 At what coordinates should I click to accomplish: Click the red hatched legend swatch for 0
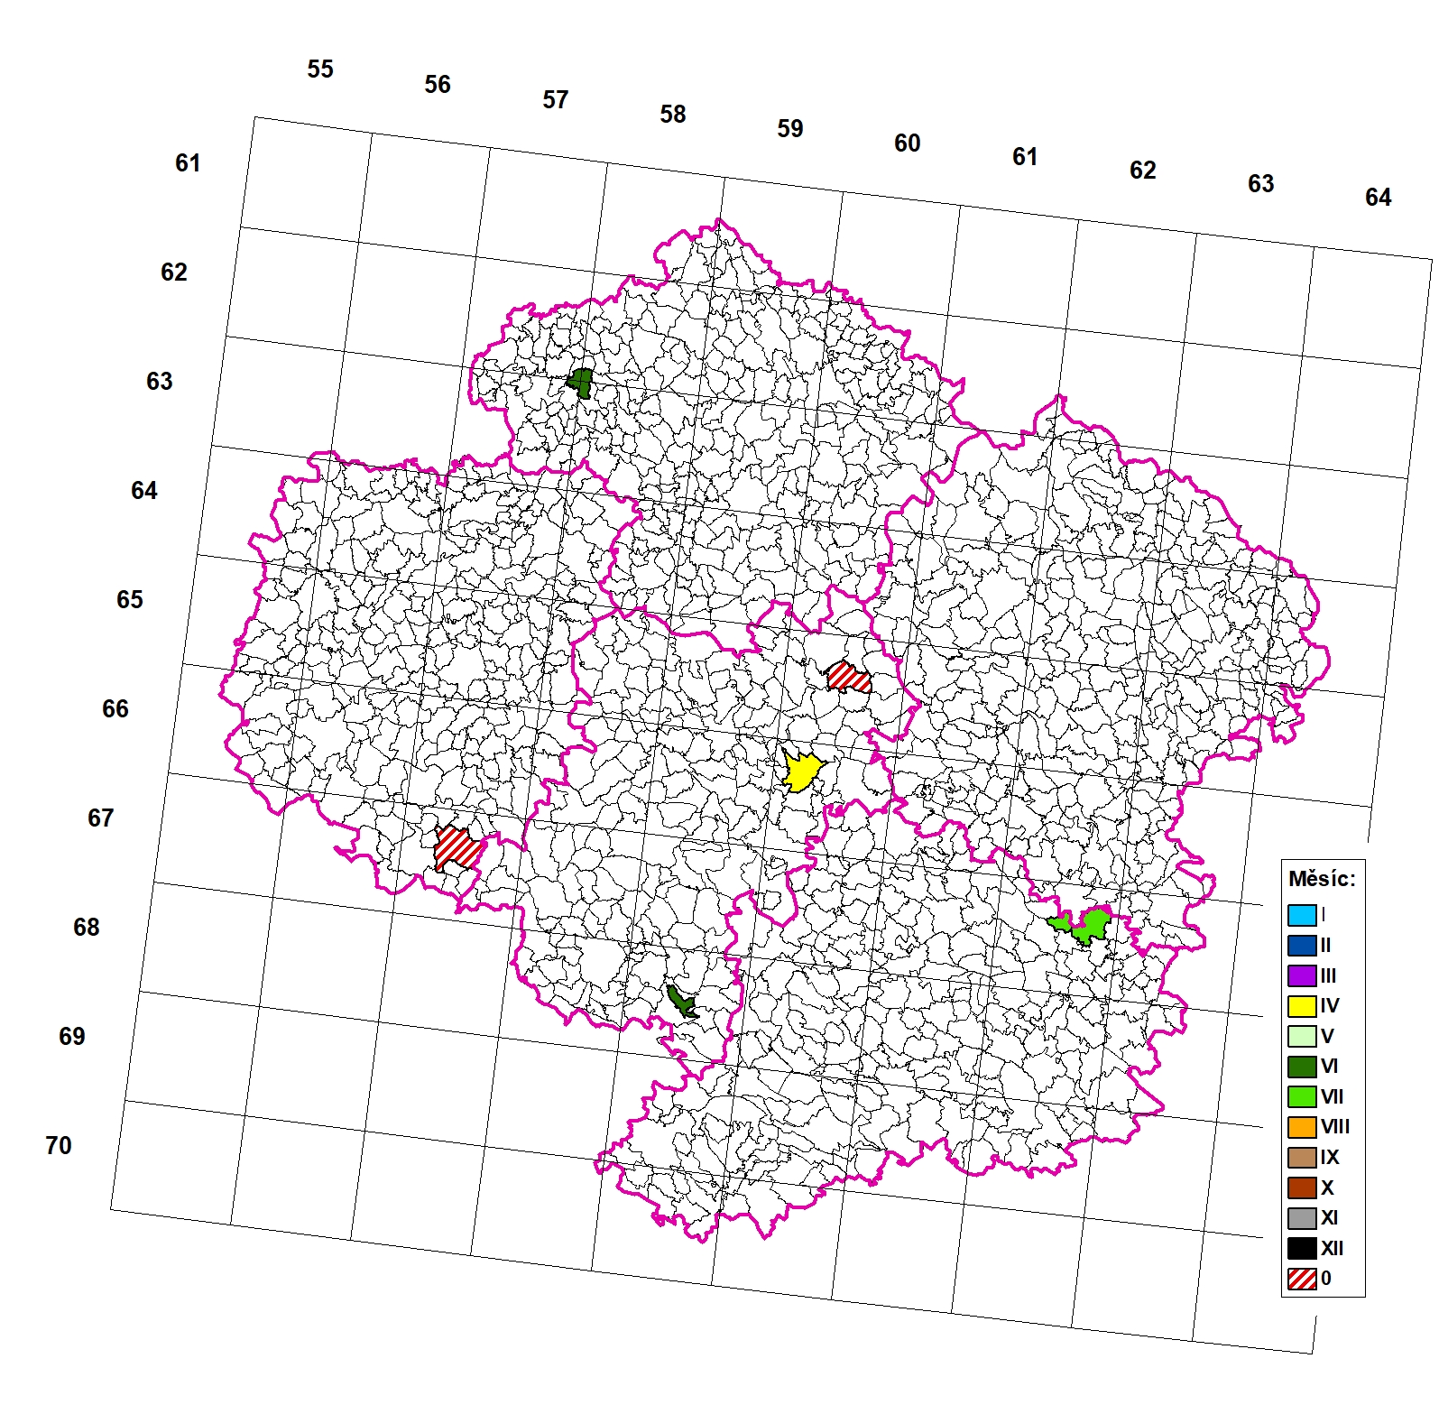(1302, 1279)
